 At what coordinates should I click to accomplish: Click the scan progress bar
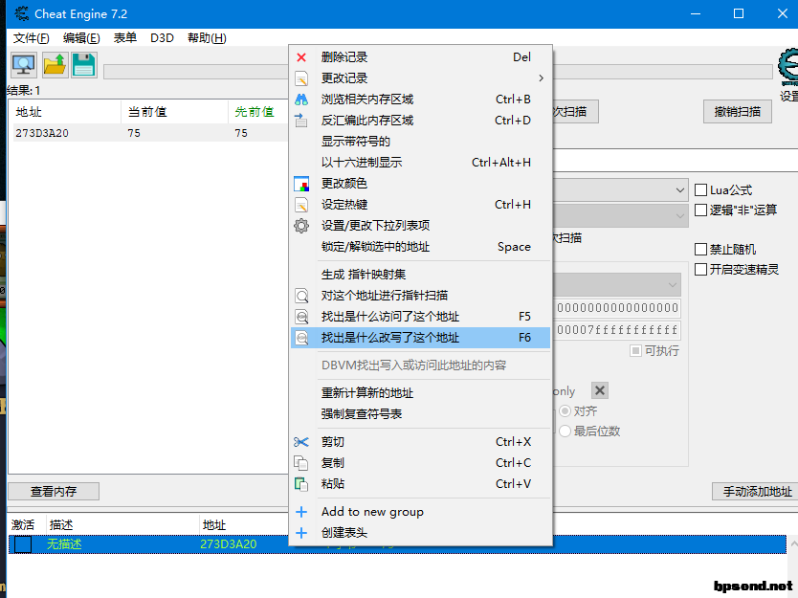pyautogui.click(x=662, y=72)
